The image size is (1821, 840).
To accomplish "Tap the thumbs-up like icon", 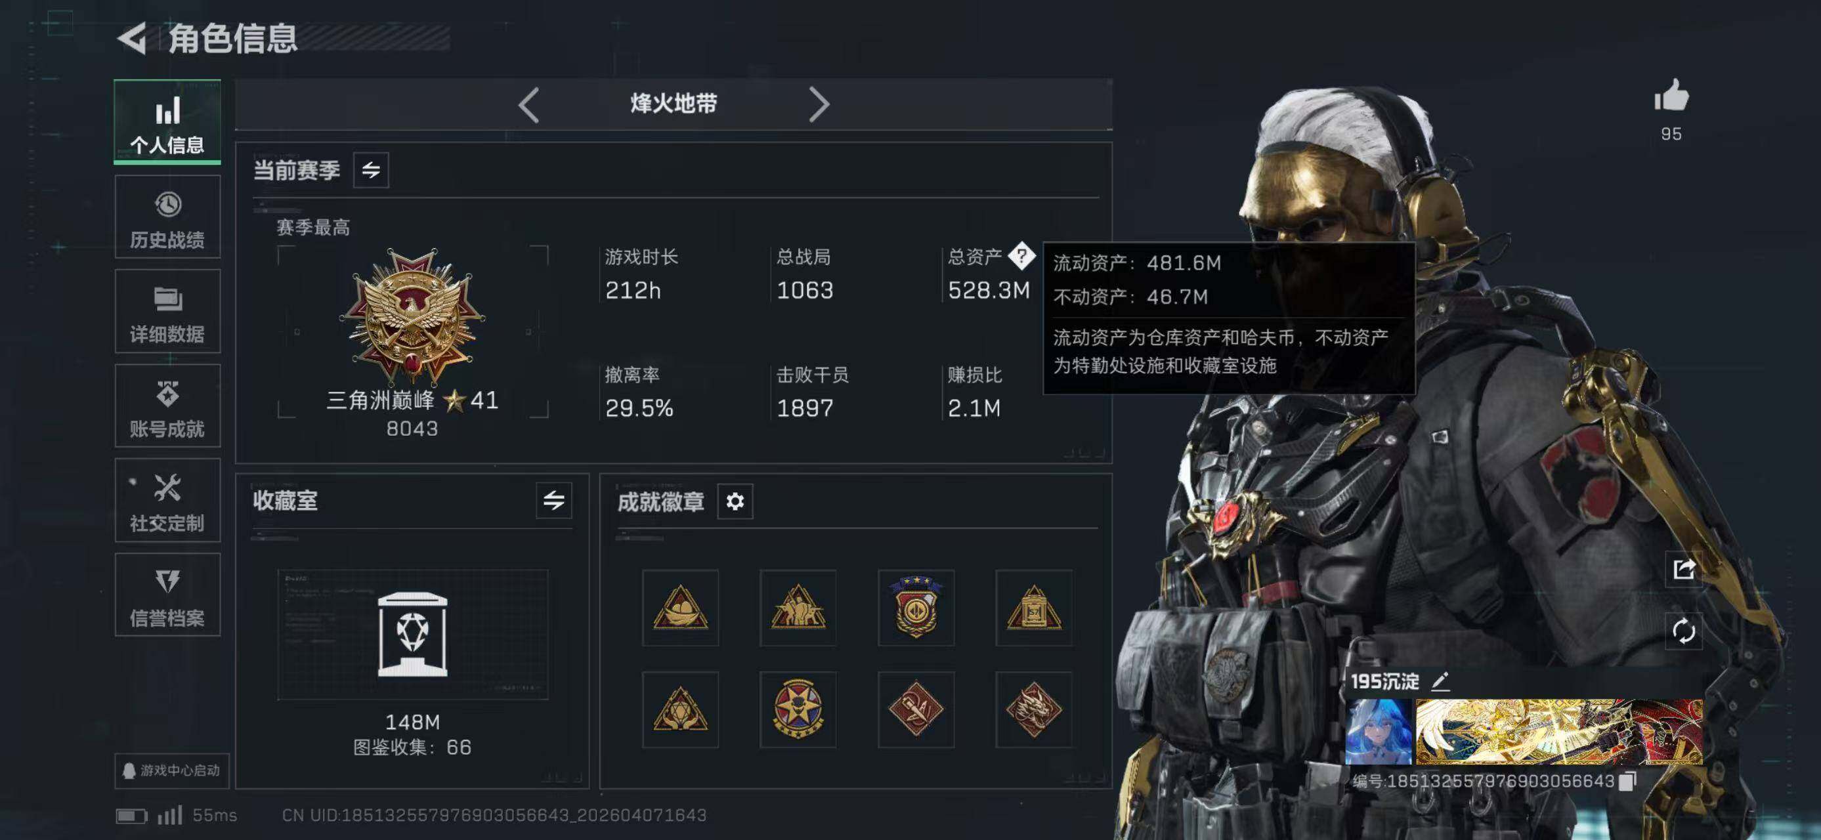I will click(x=1671, y=95).
